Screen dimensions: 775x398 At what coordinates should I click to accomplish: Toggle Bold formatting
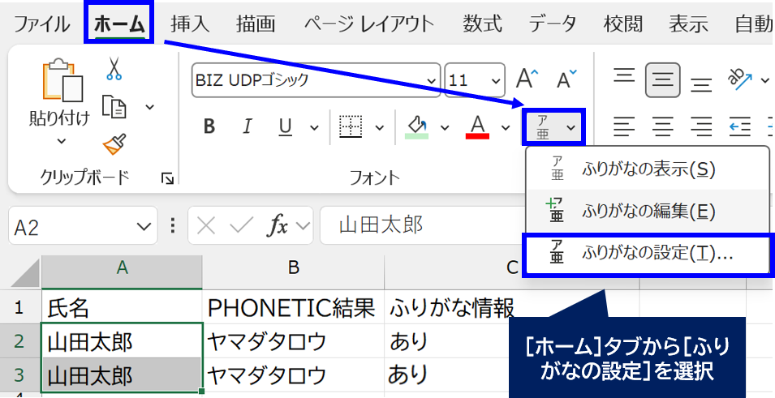209,127
